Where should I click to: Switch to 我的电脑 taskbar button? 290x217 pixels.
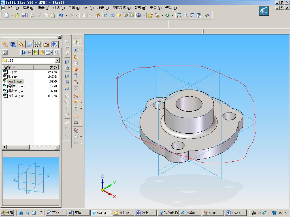pyautogui.click(x=169, y=213)
